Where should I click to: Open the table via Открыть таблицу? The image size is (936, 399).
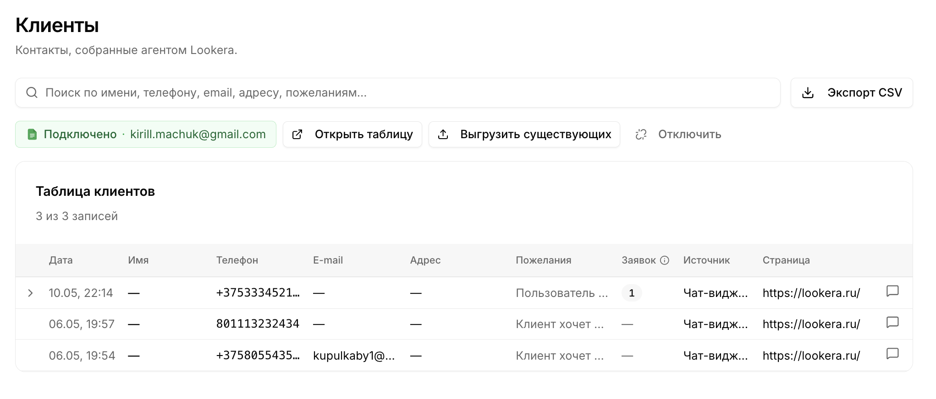tap(352, 135)
